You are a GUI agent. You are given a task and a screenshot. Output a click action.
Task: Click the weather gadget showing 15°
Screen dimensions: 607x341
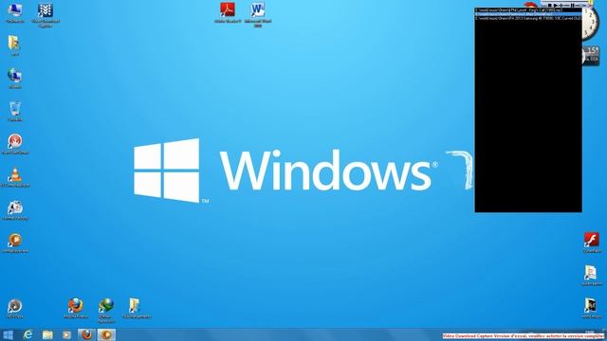[x=591, y=55]
